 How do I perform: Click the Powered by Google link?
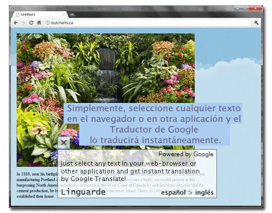click(186, 154)
